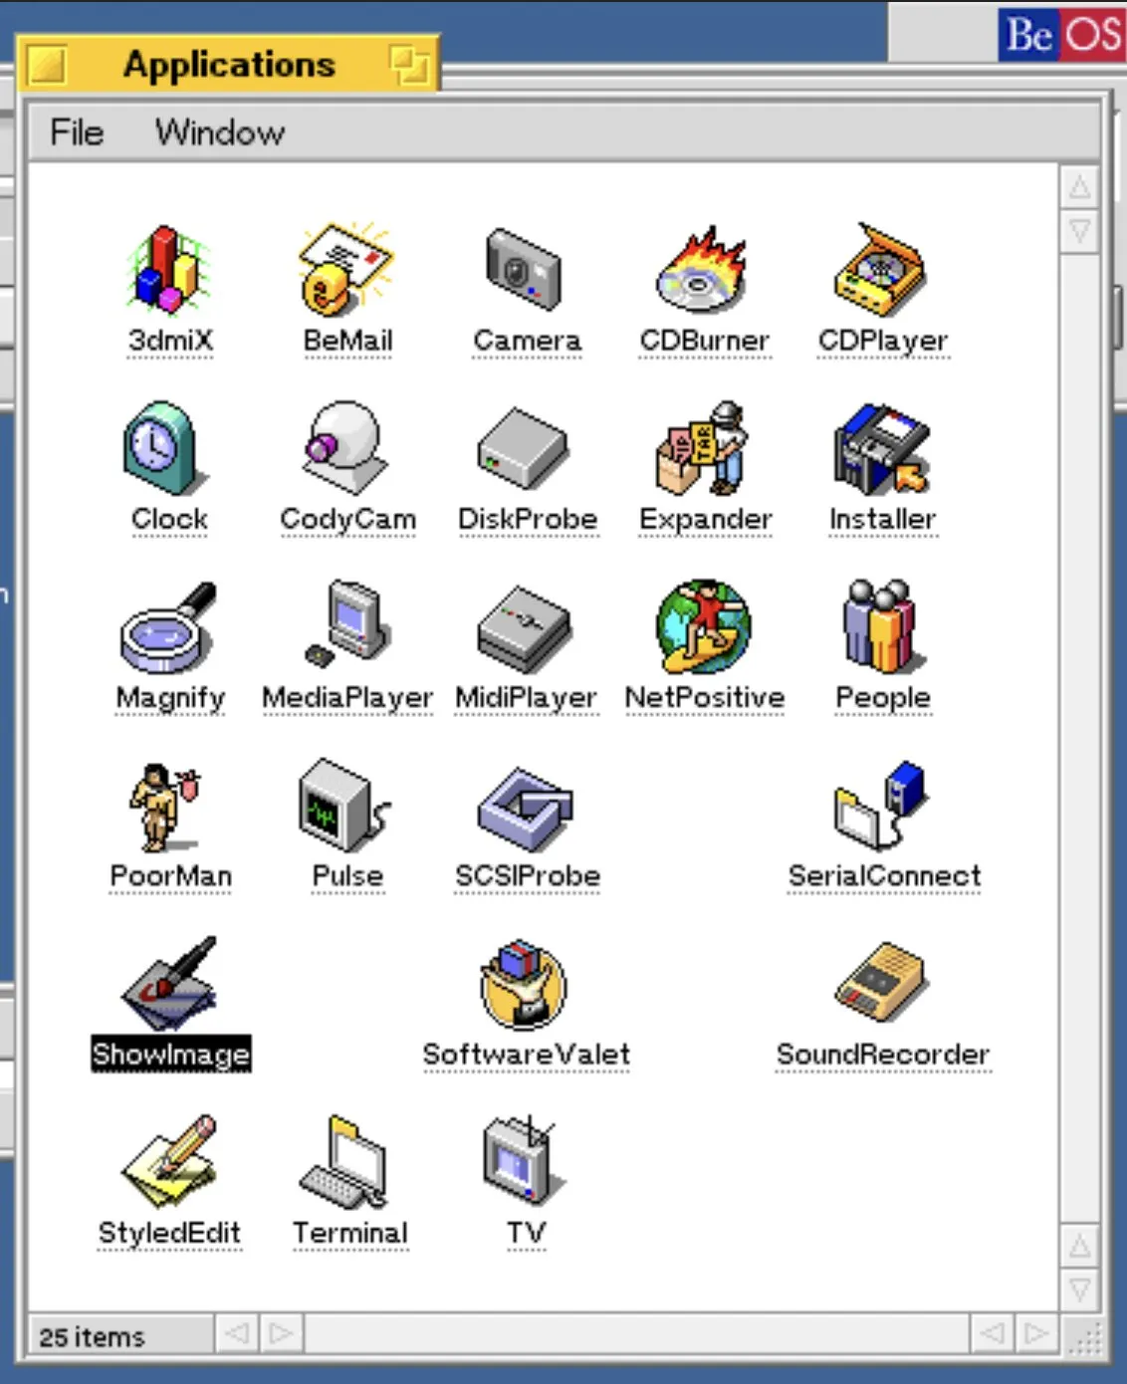Click the BeOS logo in the Deskbar

click(1063, 34)
